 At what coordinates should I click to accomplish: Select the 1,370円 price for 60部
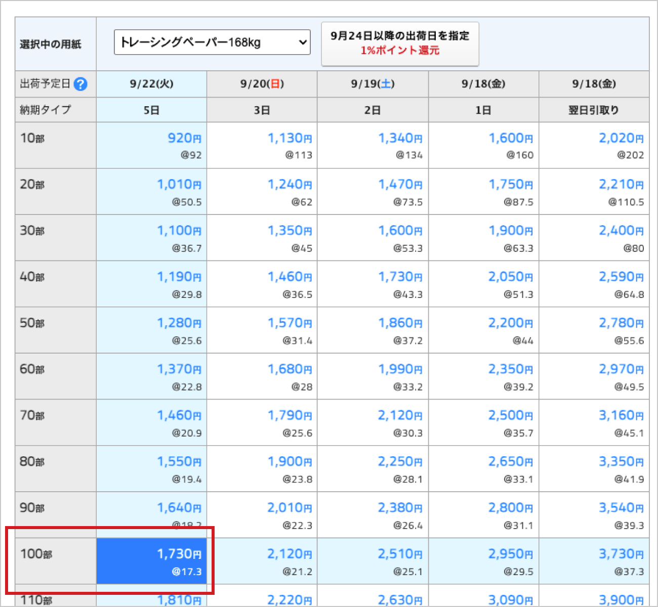coord(151,376)
